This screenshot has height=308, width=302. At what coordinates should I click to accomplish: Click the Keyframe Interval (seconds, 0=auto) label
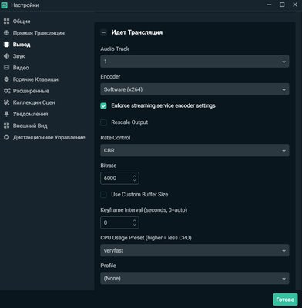[x=144, y=210]
